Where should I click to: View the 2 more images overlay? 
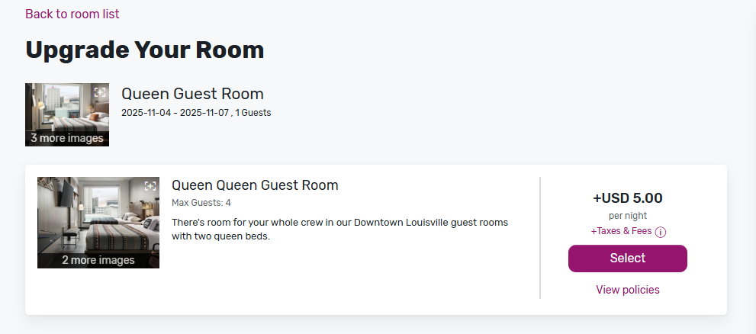coord(98,260)
